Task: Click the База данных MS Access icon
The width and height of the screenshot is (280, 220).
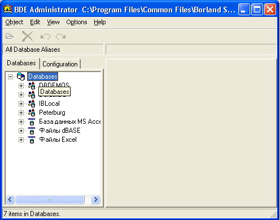Action: (x=32, y=122)
